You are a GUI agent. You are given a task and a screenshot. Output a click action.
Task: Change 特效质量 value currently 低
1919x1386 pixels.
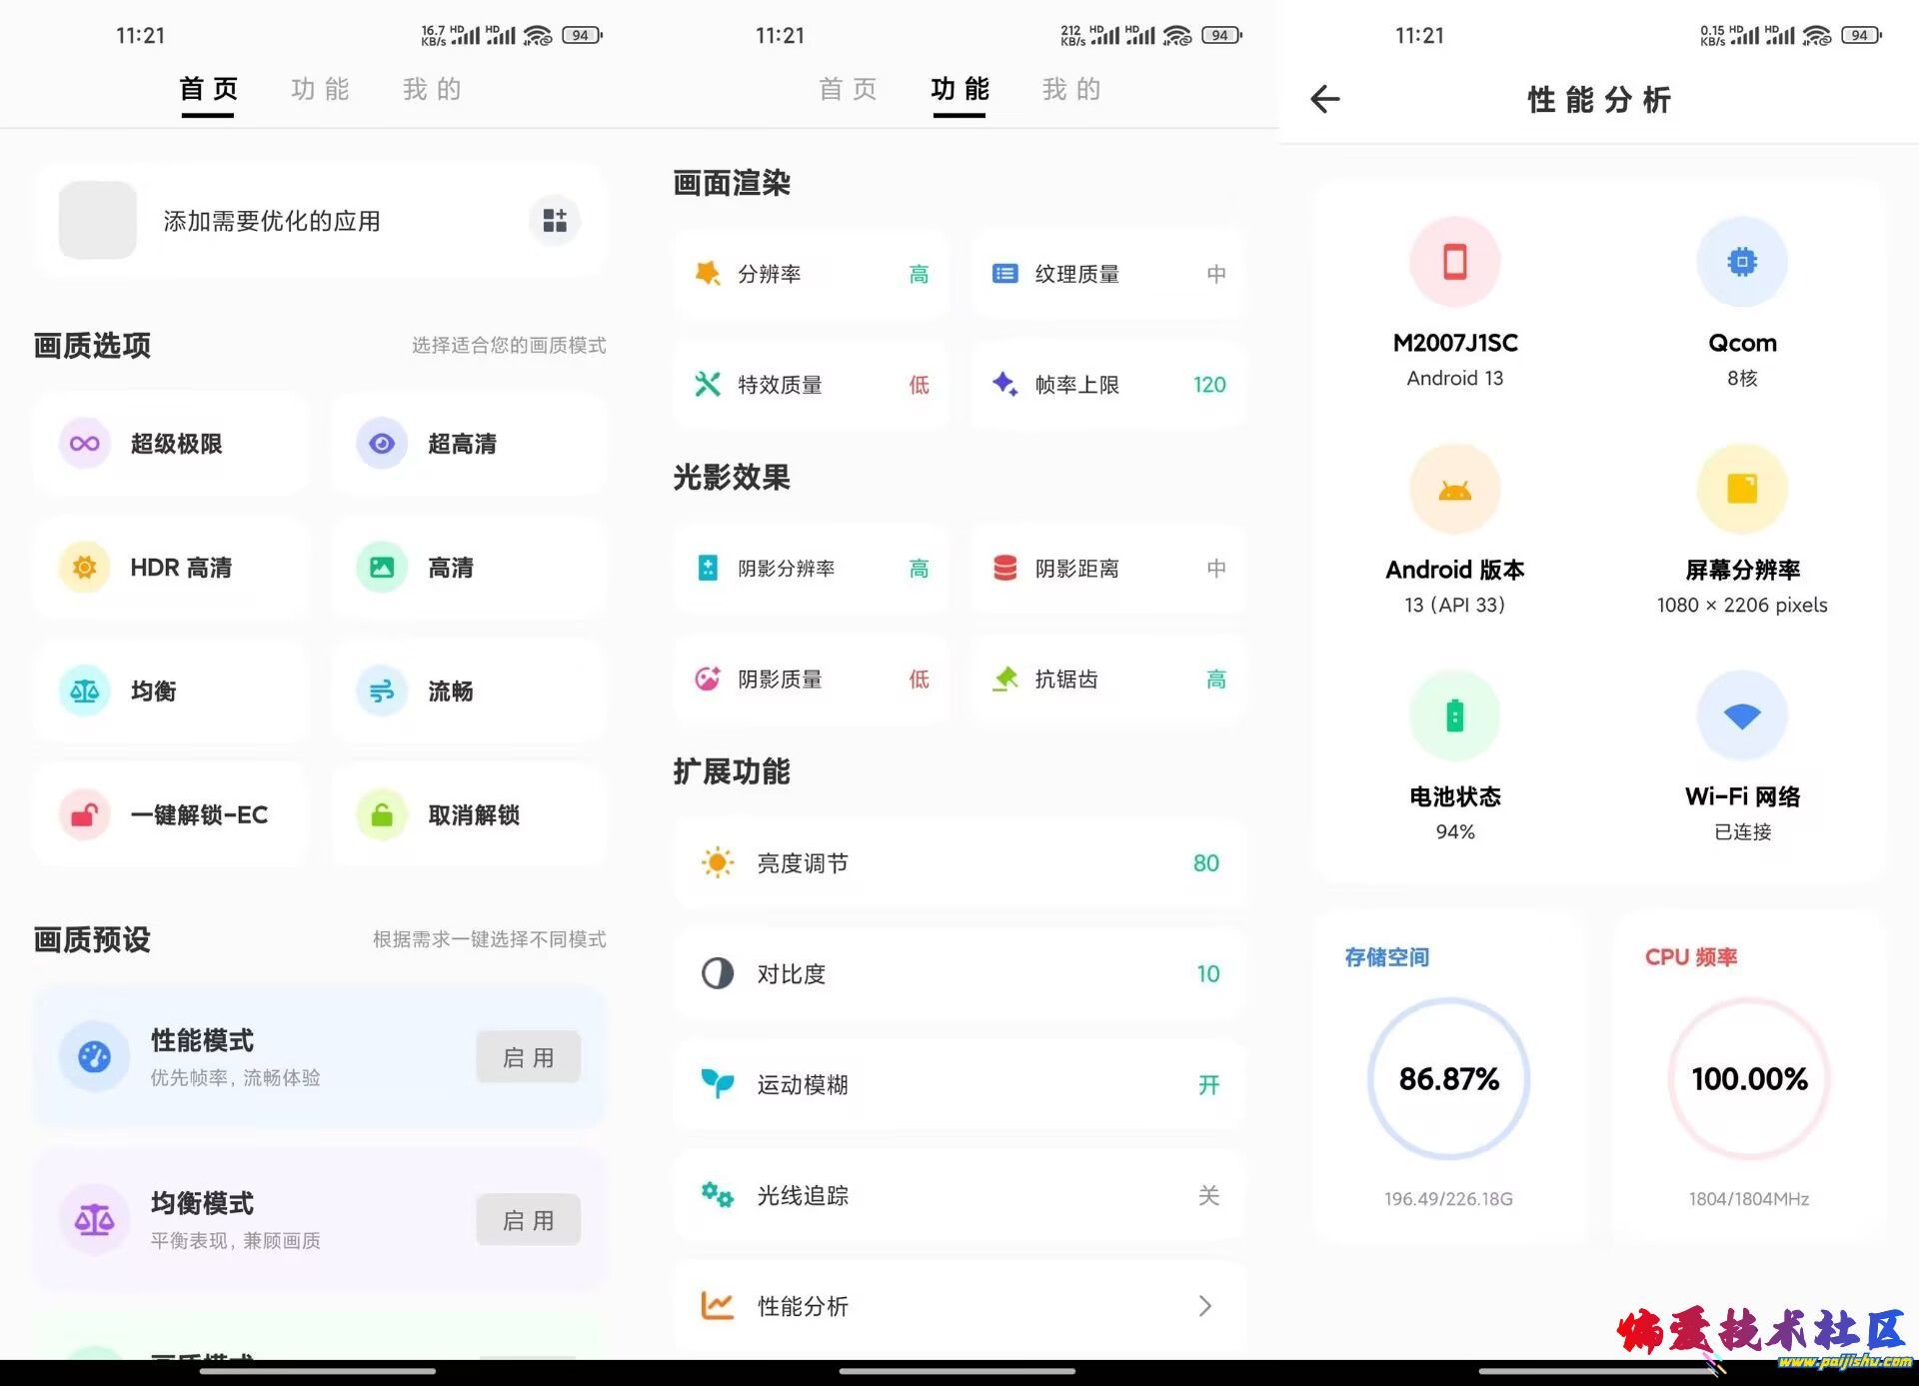(x=919, y=385)
